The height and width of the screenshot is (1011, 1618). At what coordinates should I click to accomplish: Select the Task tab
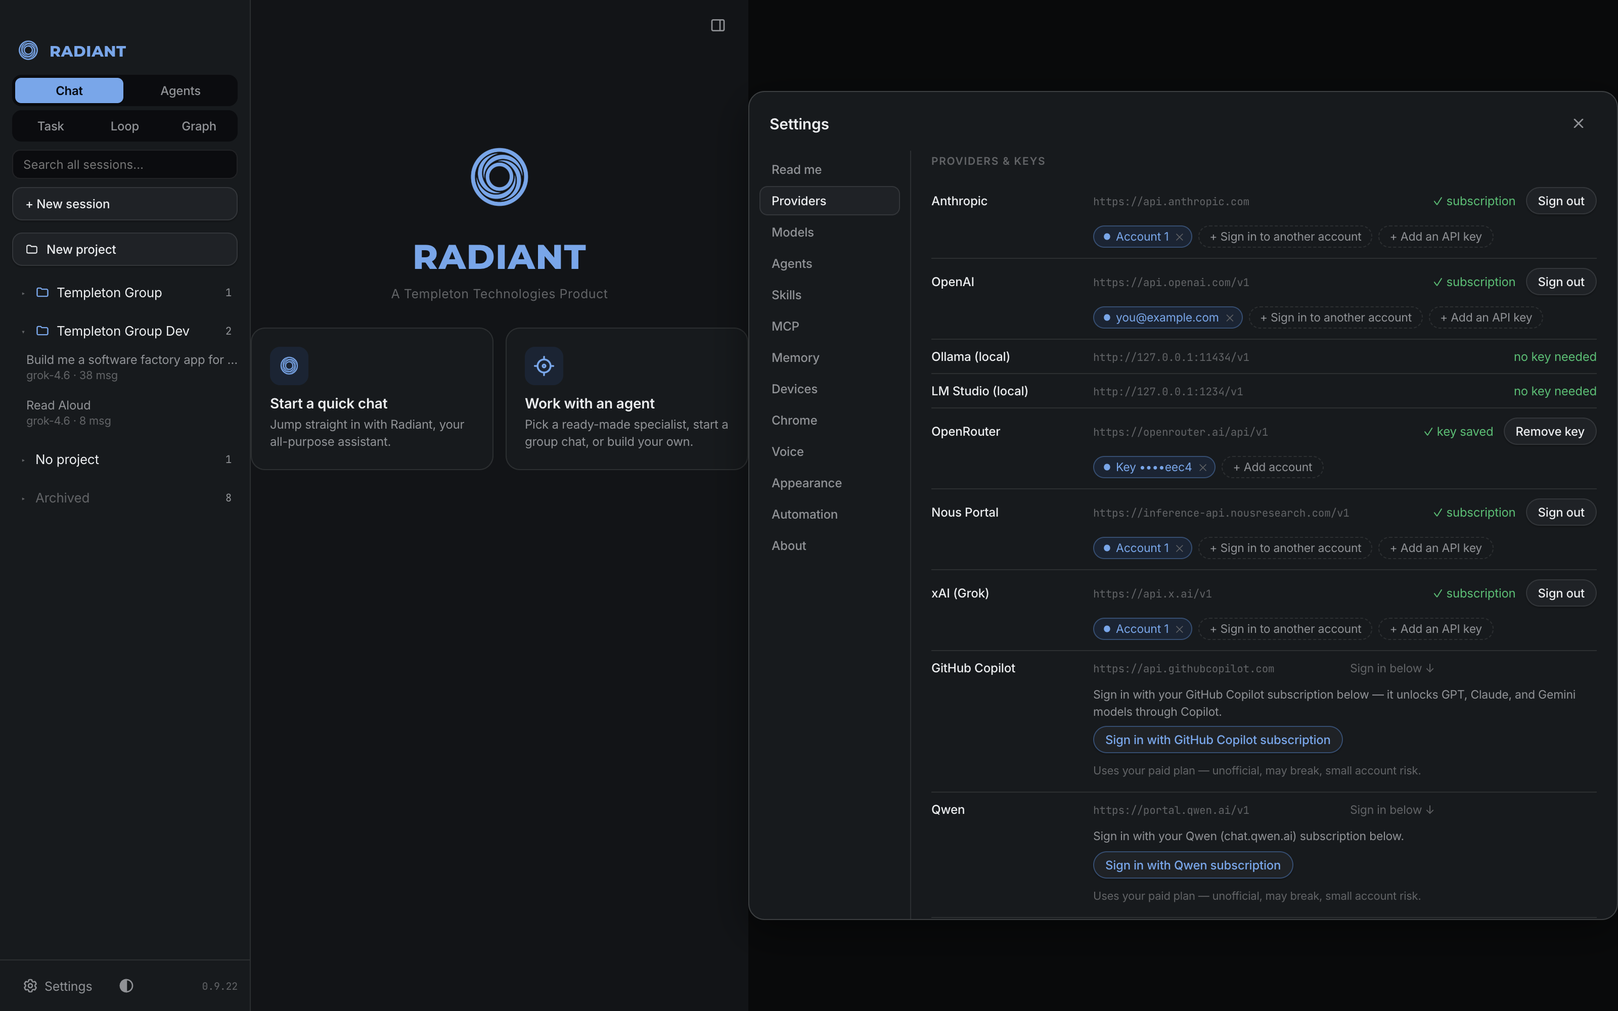click(50, 126)
